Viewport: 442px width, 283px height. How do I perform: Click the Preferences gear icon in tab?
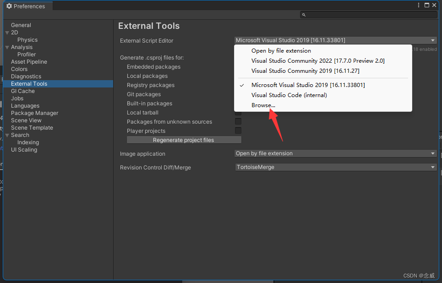point(9,6)
